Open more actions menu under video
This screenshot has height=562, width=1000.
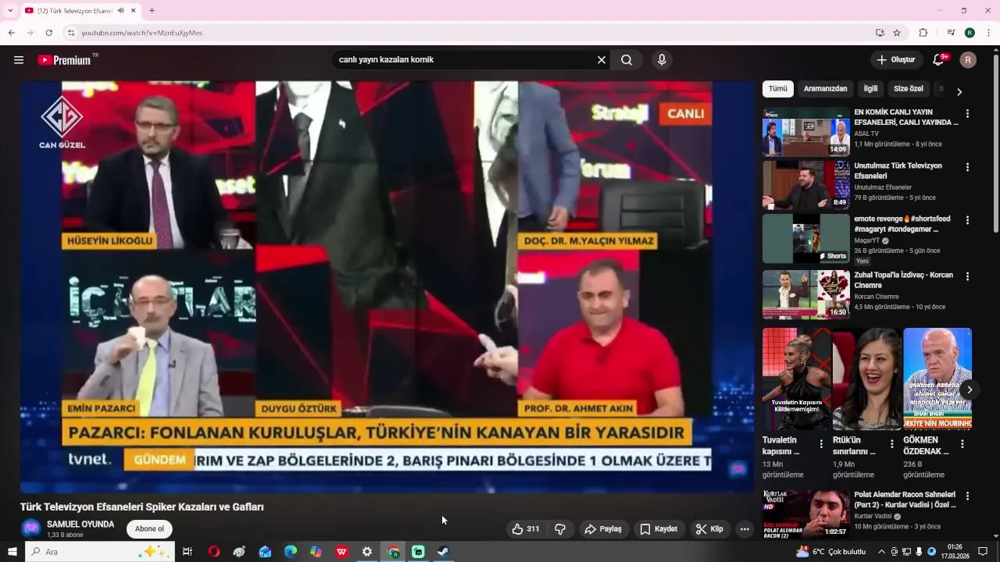[745, 529]
